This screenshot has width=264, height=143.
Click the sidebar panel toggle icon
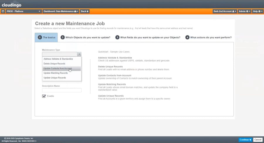(x=3, y=11)
